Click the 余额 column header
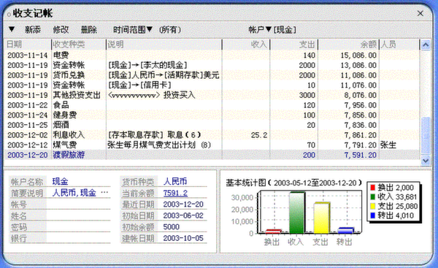Image resolution: width=438 pixels, height=268 pixels. click(348, 45)
